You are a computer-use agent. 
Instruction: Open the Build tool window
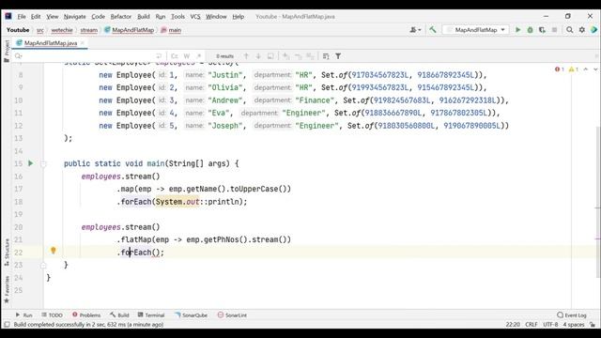click(119, 315)
